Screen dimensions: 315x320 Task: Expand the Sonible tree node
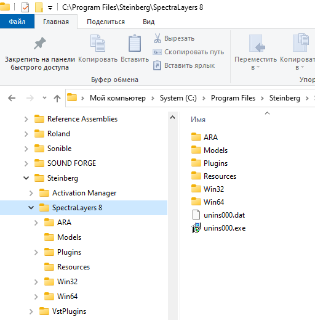(x=26, y=149)
